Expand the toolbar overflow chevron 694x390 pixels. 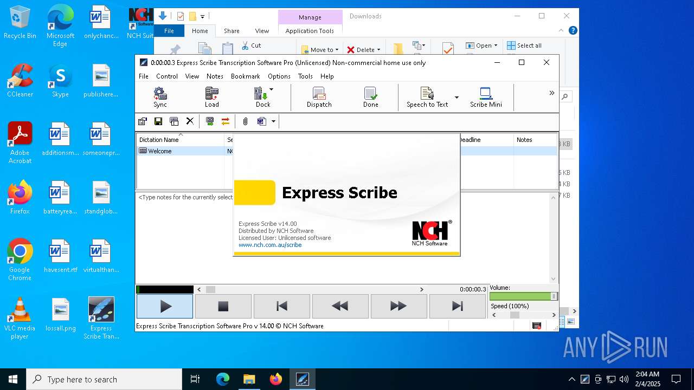click(551, 93)
